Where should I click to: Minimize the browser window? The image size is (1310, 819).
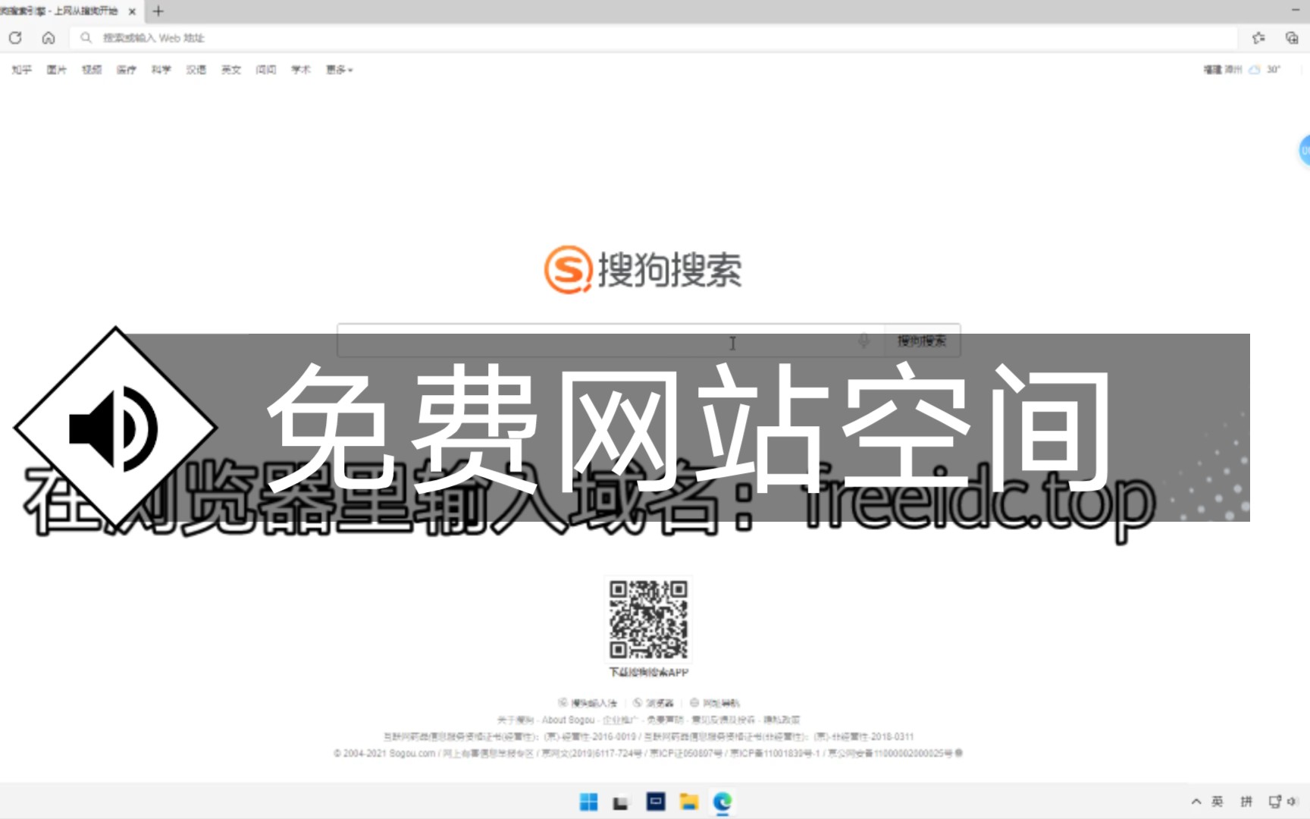pos(1295,9)
